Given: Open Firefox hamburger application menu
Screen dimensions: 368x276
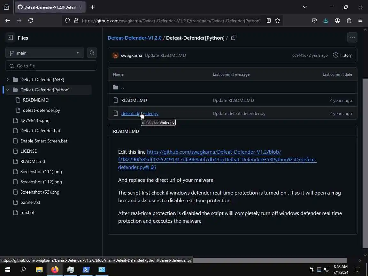Looking at the screenshot, I should point(360,21).
